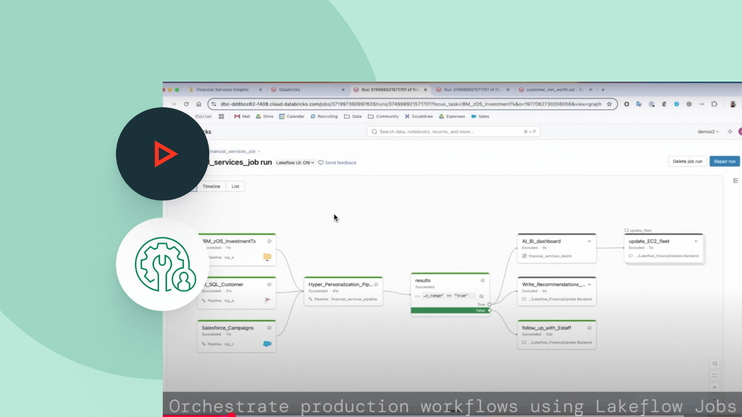Viewport: 742px width, 417px height.
Task: Click the skipped icon on AI_BI_dashboard task
Action: click(x=589, y=241)
